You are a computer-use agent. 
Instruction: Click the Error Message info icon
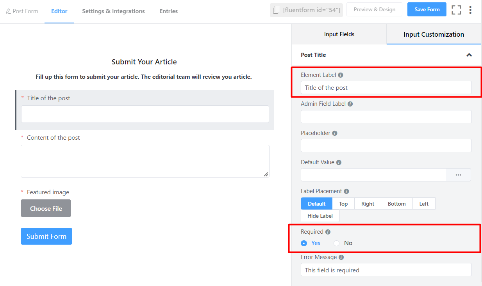(341, 258)
